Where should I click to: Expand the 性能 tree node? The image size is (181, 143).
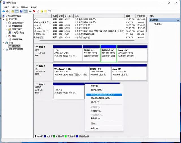(7, 36)
